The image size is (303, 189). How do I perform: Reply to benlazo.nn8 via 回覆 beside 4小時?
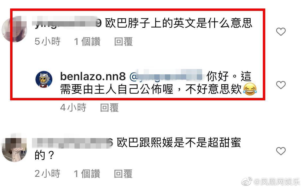[109, 108]
